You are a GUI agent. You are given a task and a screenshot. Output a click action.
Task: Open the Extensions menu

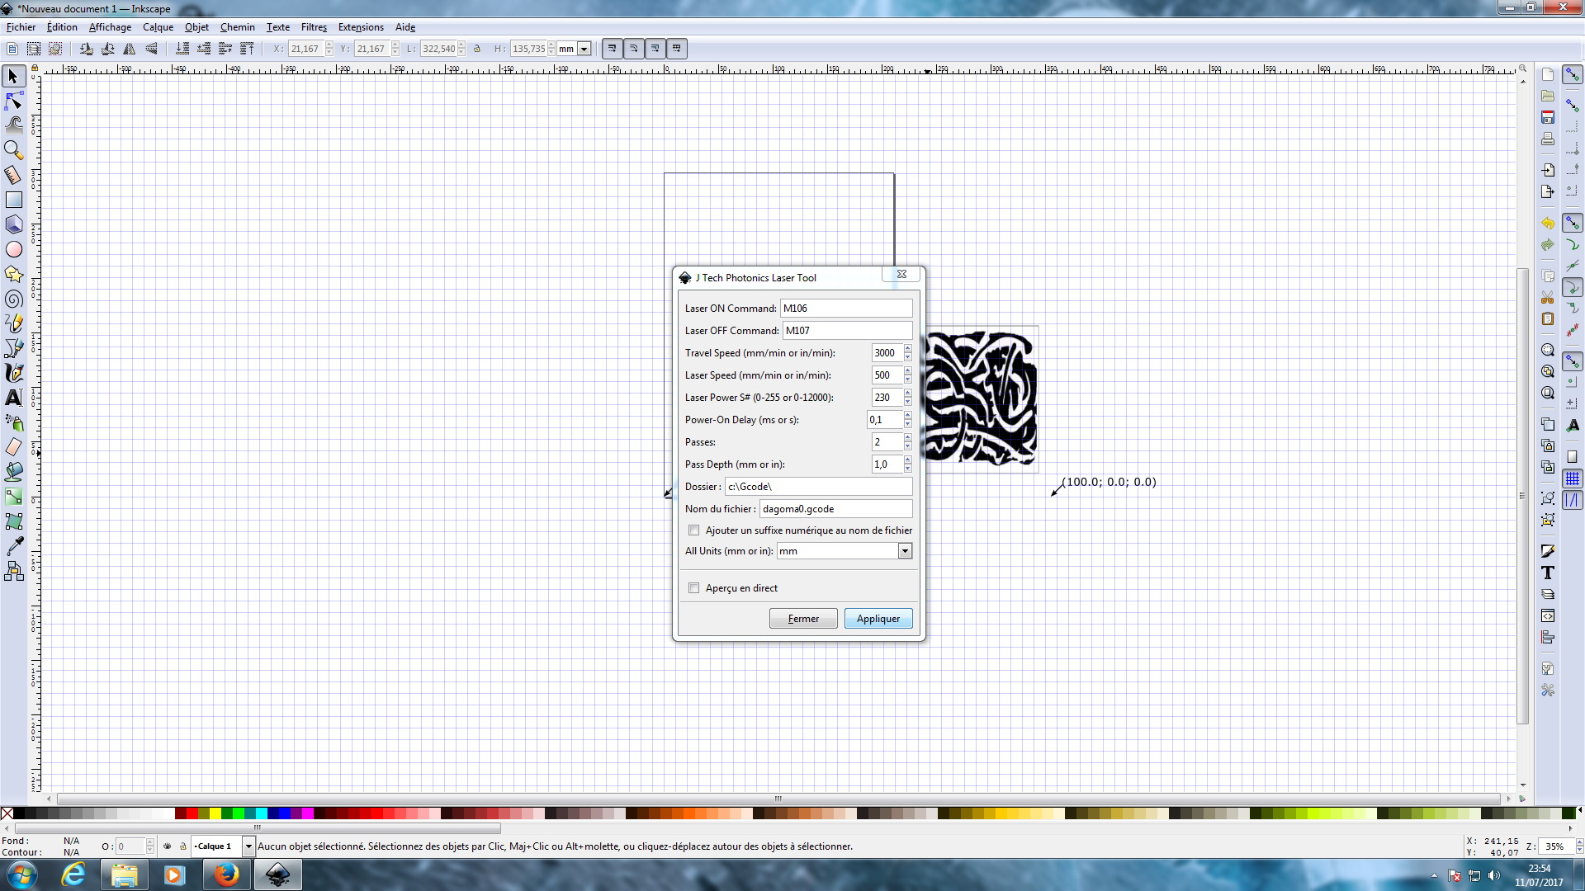point(361,27)
